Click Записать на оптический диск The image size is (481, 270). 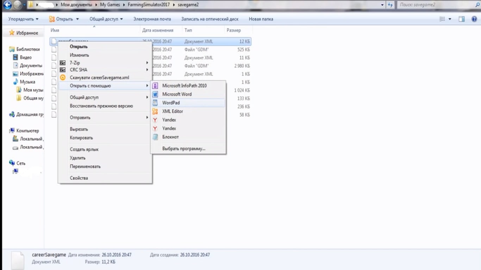[210, 19]
